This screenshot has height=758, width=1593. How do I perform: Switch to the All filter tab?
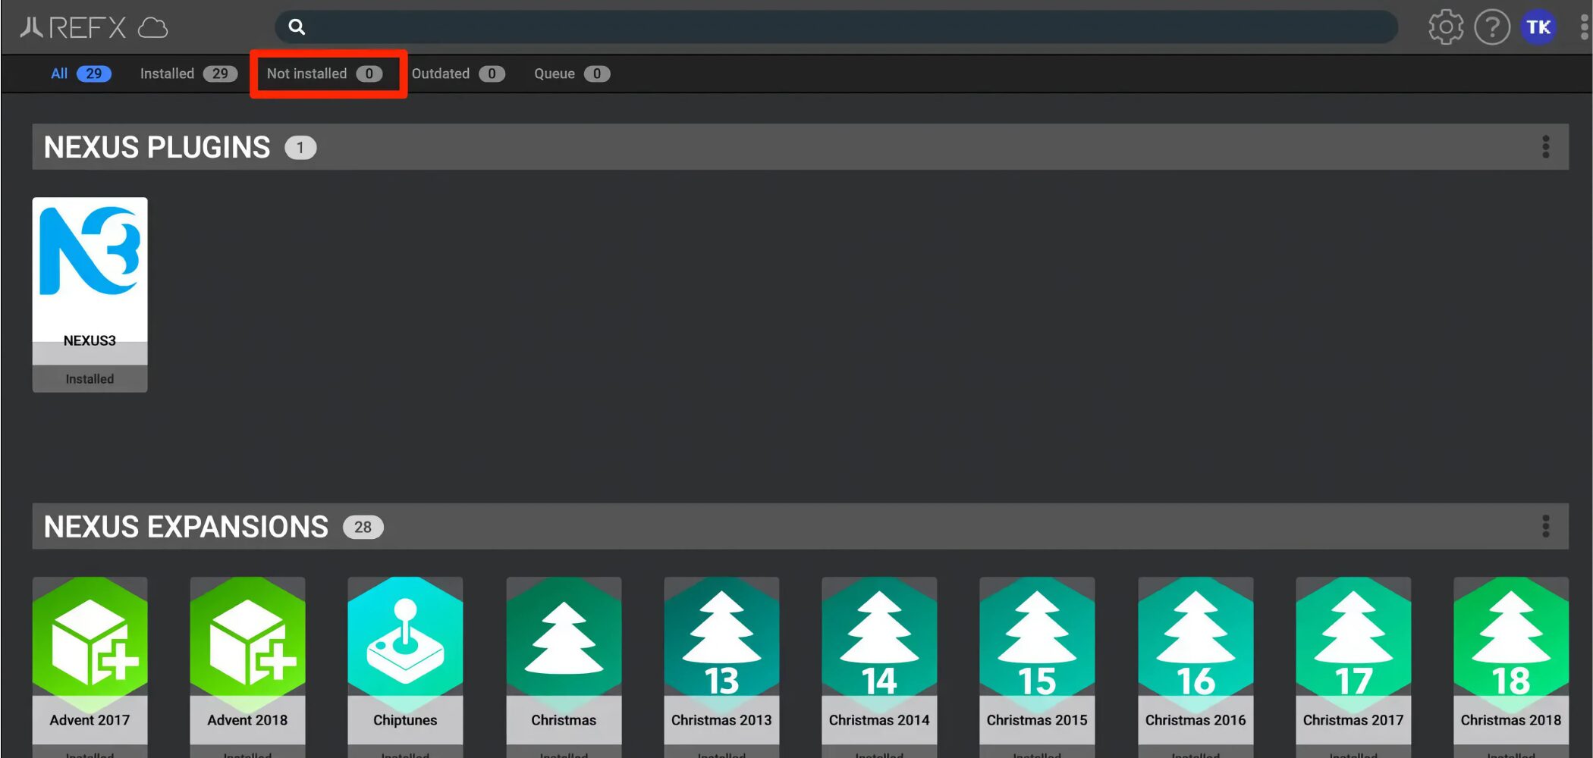click(80, 74)
